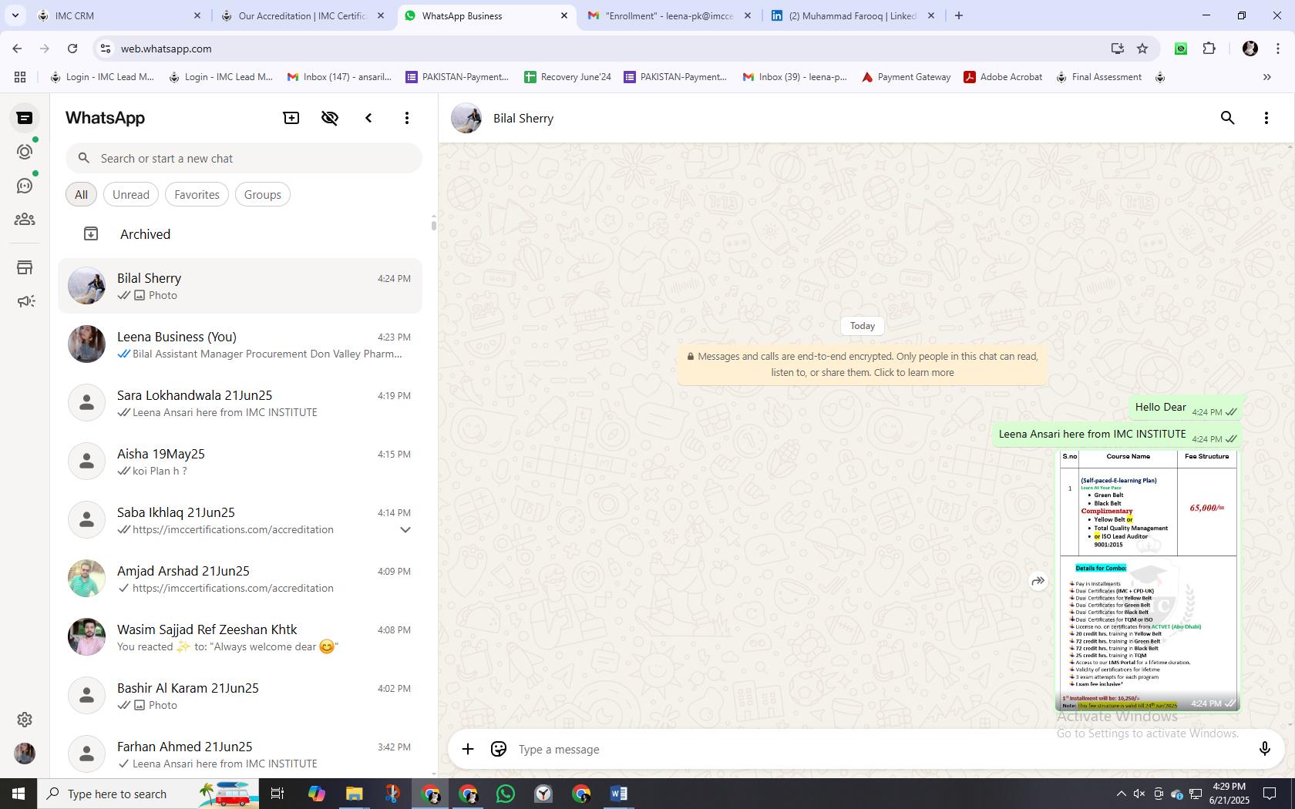Screen dimensions: 1295x809
Task: Start a new chat with the plus icon
Action: tap(291, 118)
